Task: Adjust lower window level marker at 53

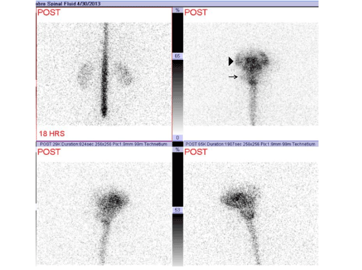Action: point(177,210)
